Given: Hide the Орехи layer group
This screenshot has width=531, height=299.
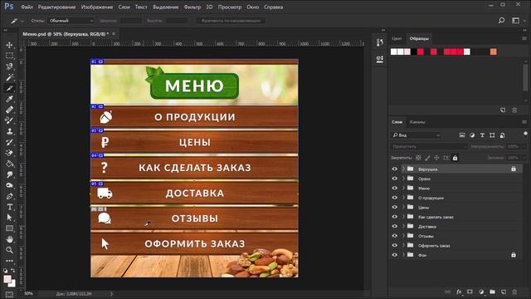Looking at the screenshot, I should tap(395, 179).
